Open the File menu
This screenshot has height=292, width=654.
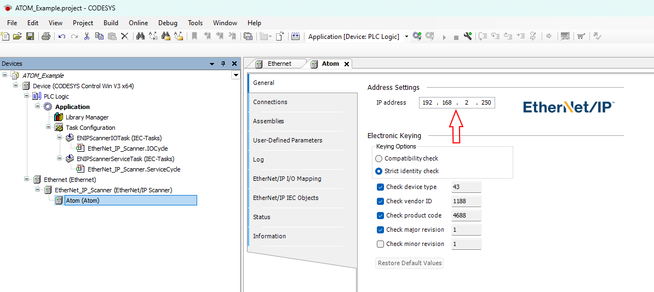pyautogui.click(x=12, y=23)
